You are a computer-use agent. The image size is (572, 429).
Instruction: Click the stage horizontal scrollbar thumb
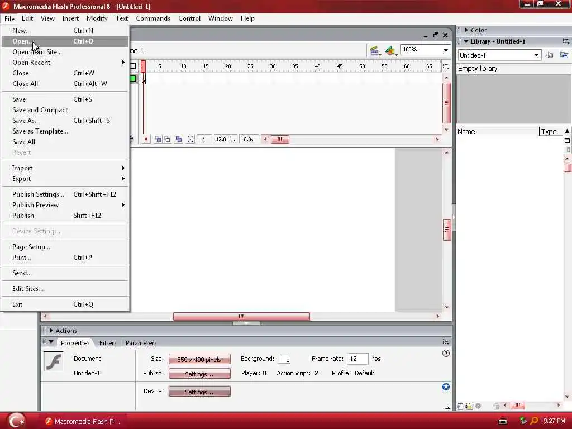(x=241, y=316)
